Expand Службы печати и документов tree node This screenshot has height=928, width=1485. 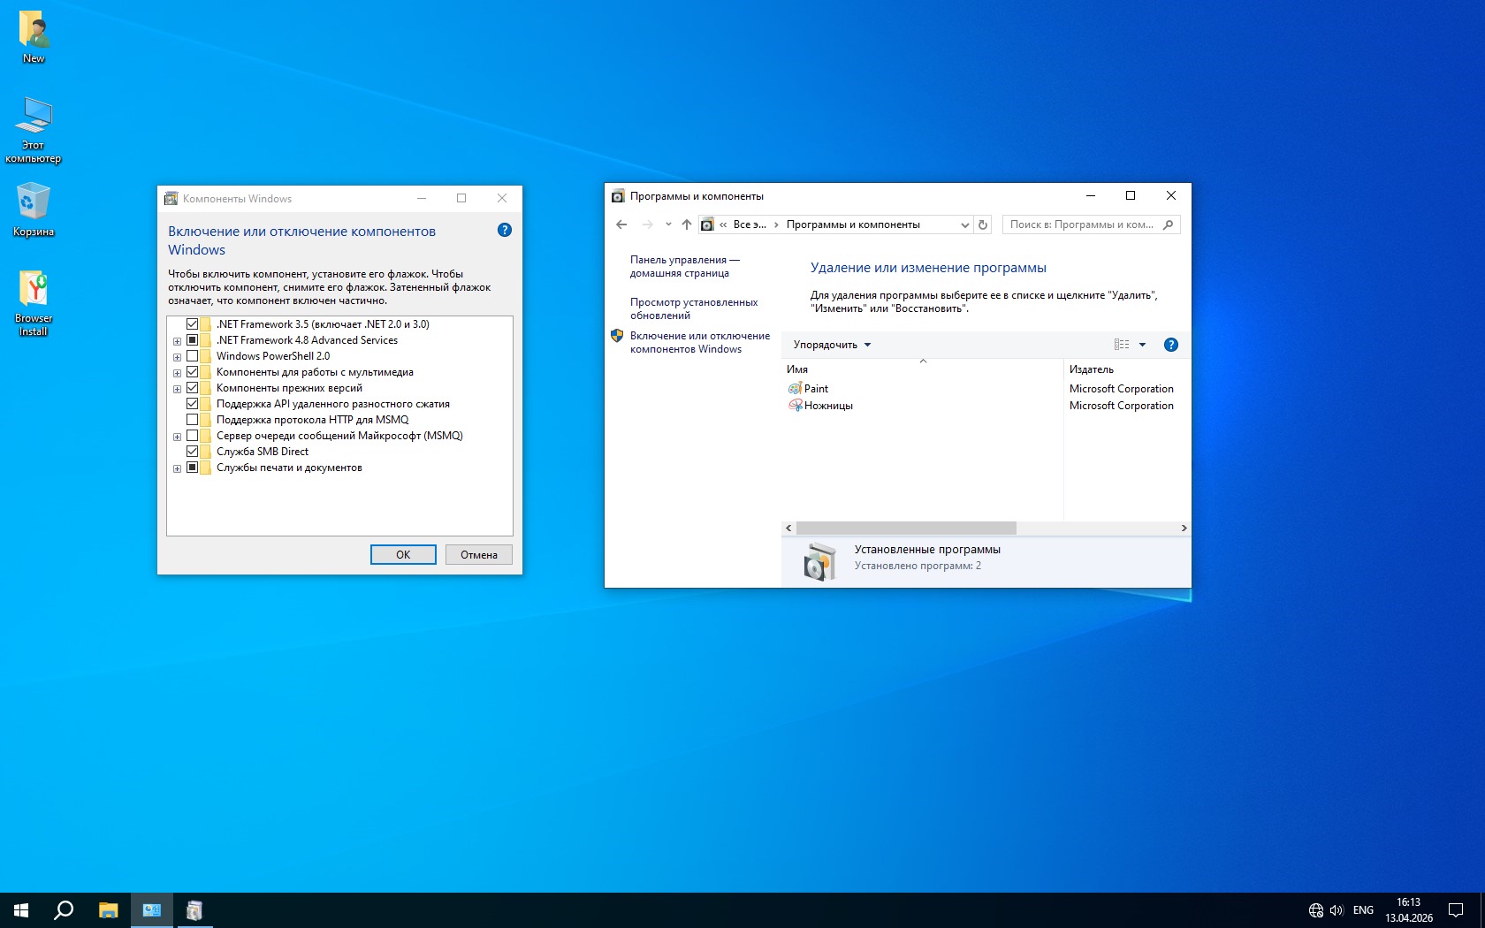(177, 468)
